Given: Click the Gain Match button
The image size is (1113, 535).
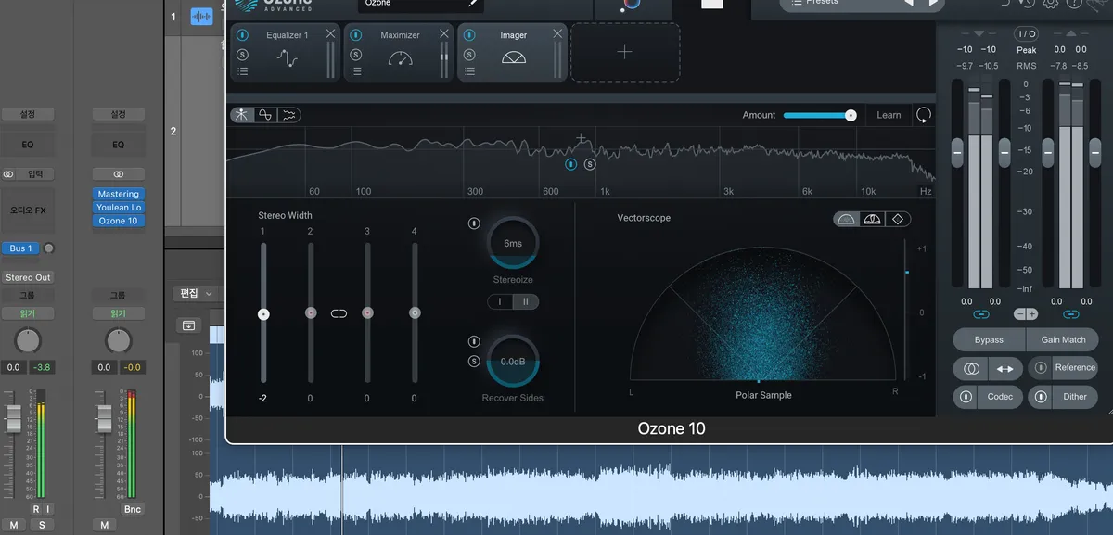Looking at the screenshot, I should [x=1063, y=339].
